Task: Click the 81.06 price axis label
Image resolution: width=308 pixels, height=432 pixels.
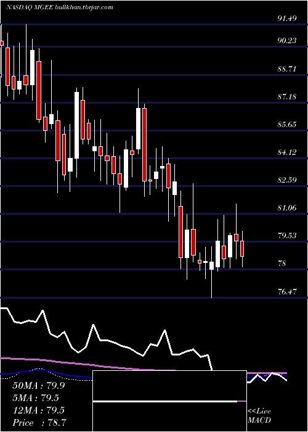Action: [287, 208]
